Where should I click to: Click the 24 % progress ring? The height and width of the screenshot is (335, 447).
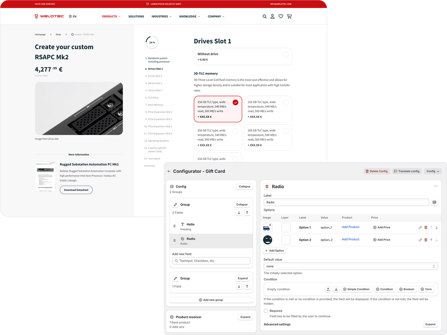tap(152, 42)
